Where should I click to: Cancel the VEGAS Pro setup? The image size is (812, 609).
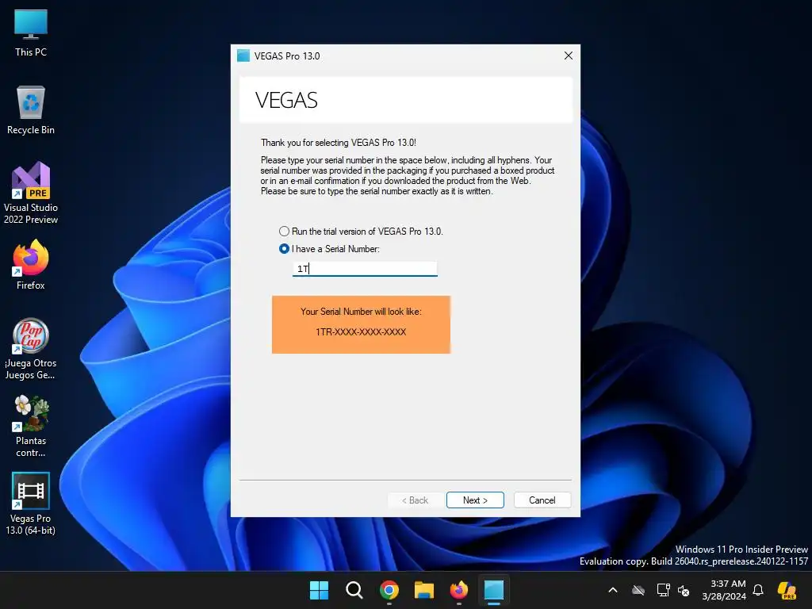[x=542, y=500]
